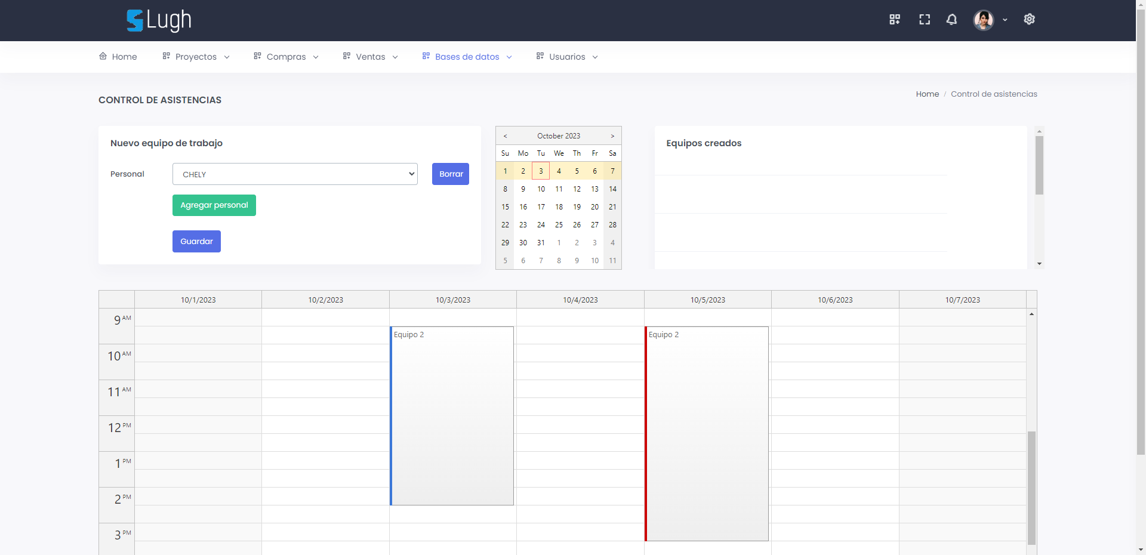Image resolution: width=1146 pixels, height=555 pixels.
Task: Expand the Proyectos menu
Action: (196, 57)
